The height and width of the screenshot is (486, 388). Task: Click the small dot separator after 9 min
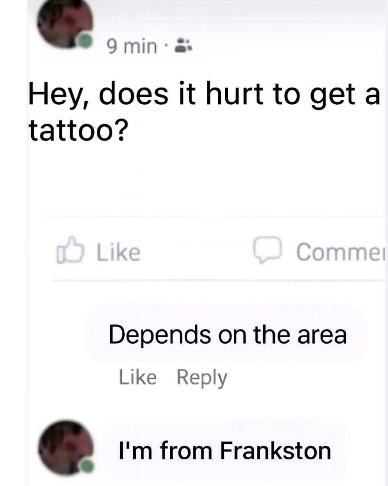[x=166, y=46]
